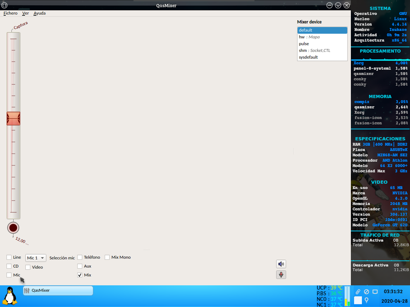Click the white square tray icon

(358, 300)
